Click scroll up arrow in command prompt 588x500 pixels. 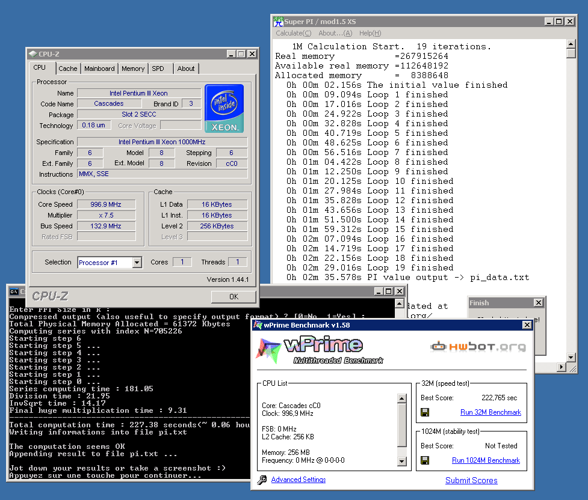tap(400, 303)
